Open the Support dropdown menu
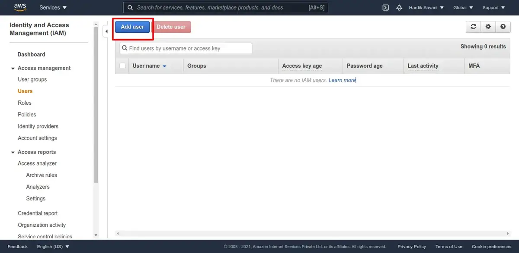Screen dimensions: 519x253 493,7
